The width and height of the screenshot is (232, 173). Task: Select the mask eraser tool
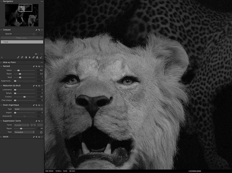(41, 57)
